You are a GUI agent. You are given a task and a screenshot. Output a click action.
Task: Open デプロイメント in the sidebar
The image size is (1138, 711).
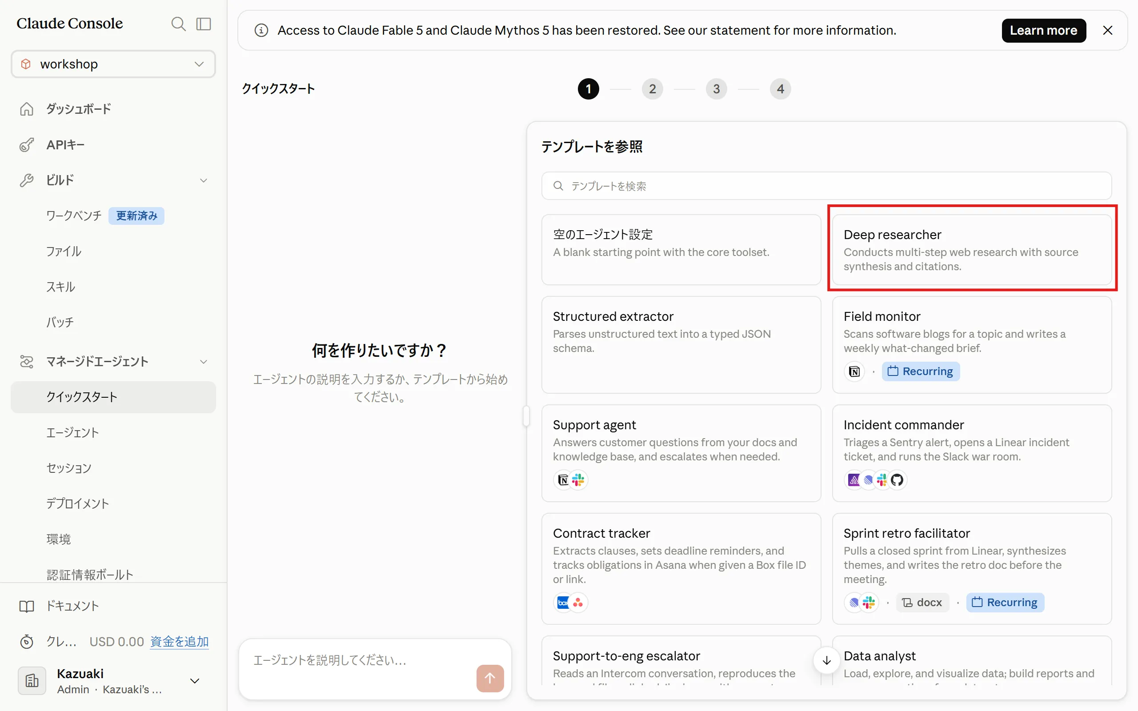[x=113, y=503]
